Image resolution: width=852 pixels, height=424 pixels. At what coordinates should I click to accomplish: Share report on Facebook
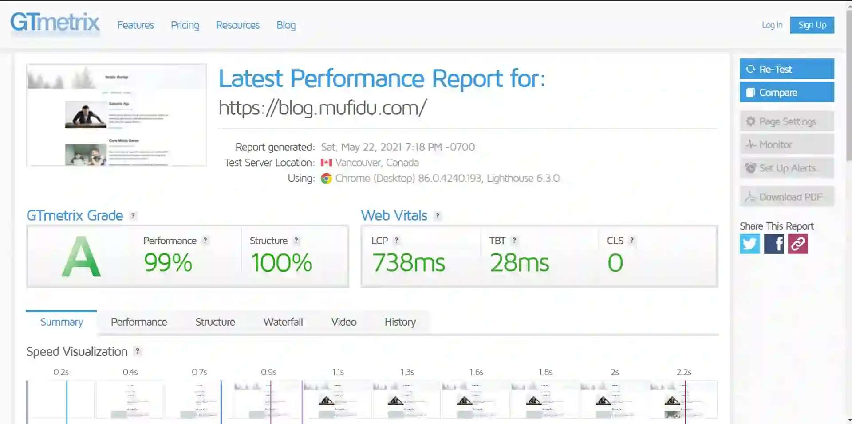774,244
